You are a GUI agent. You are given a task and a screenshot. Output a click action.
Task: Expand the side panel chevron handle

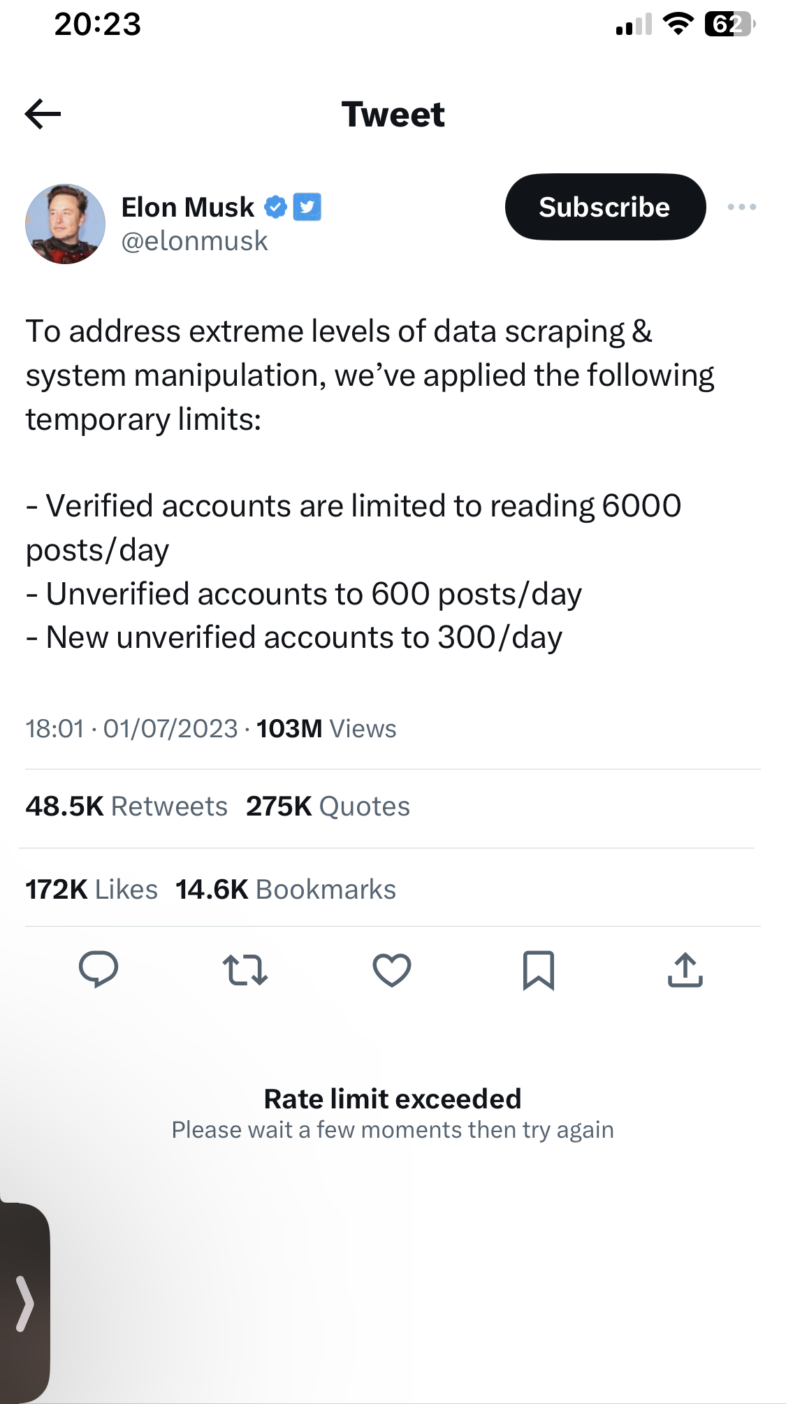tap(24, 1303)
